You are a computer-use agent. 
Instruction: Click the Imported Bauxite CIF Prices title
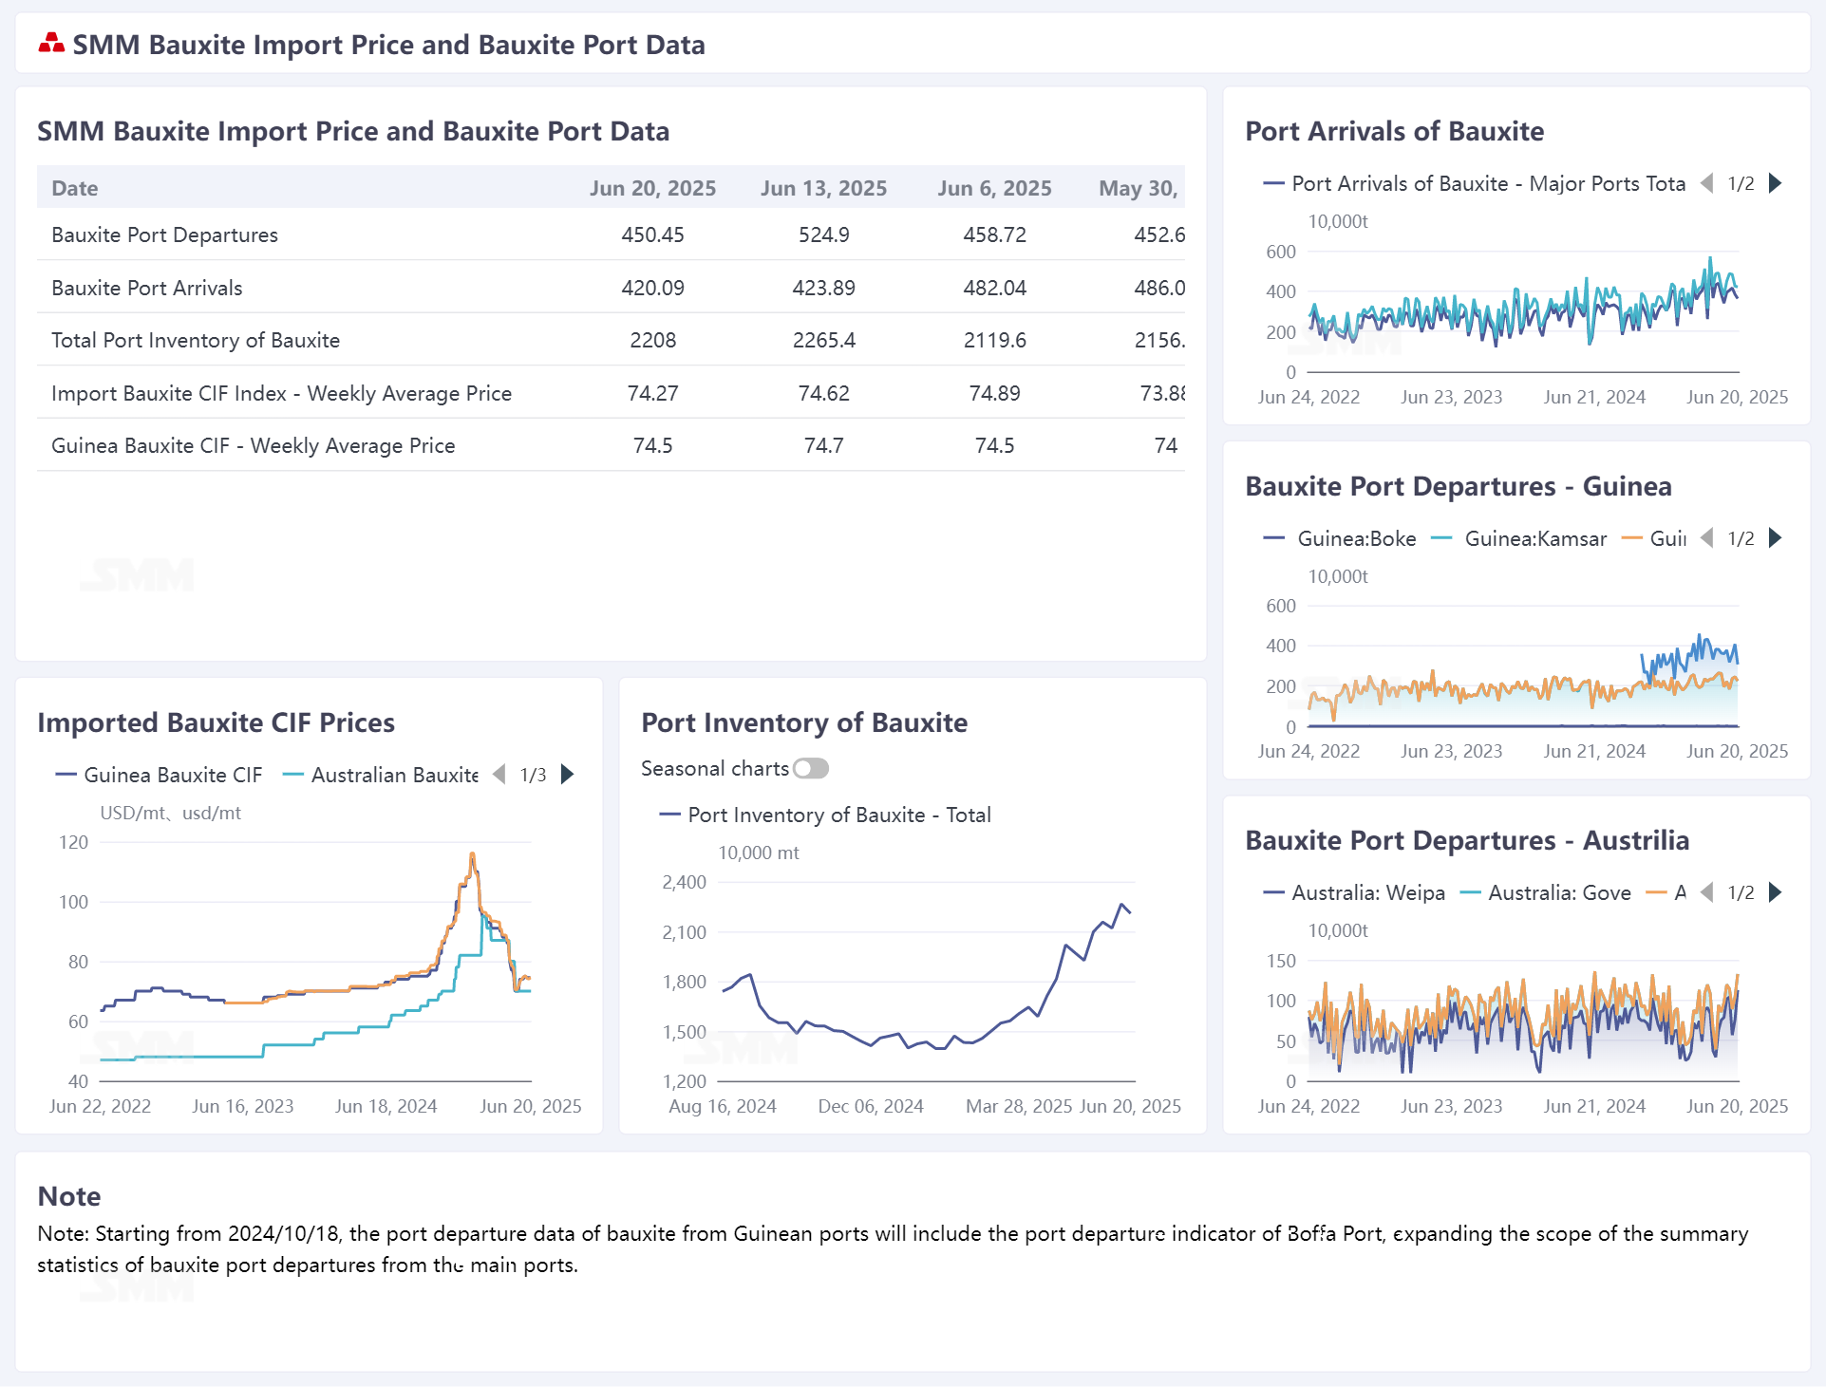pyautogui.click(x=216, y=722)
